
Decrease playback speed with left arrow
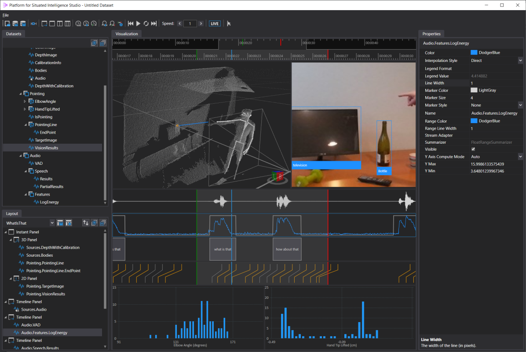pos(180,23)
